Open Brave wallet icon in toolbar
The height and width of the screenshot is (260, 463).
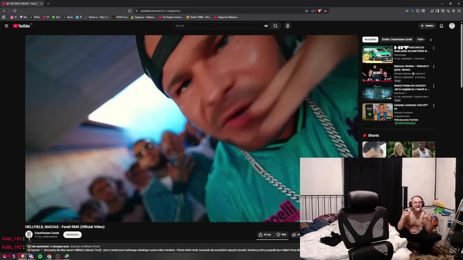[443, 11]
